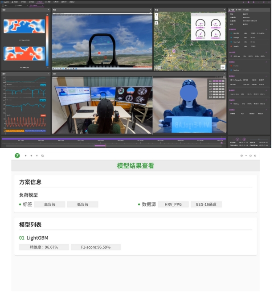
Task: Toggle the first teal-dot device row indicator
Action: (231, 33)
